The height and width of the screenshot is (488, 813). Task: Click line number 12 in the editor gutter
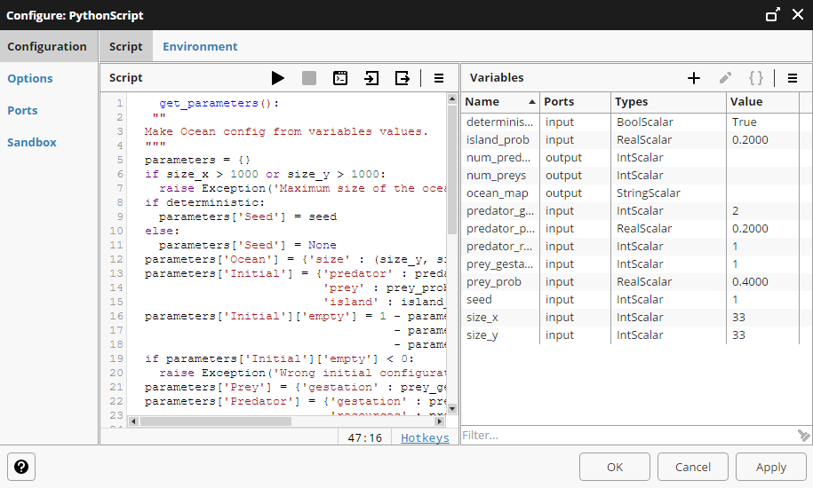pyautogui.click(x=116, y=259)
